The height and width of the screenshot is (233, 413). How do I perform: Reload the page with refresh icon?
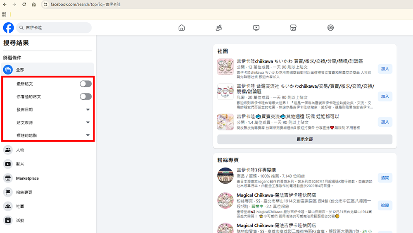pyautogui.click(x=24, y=5)
